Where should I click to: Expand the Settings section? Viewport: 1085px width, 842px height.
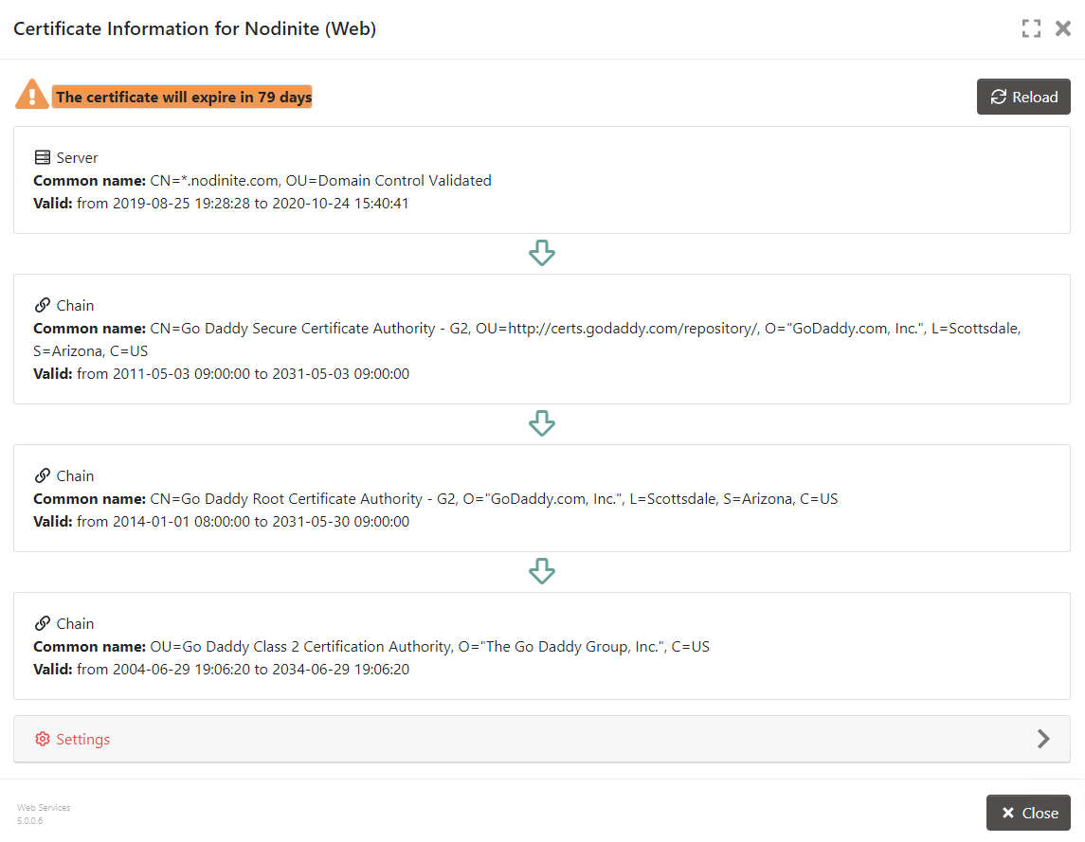[x=542, y=739]
